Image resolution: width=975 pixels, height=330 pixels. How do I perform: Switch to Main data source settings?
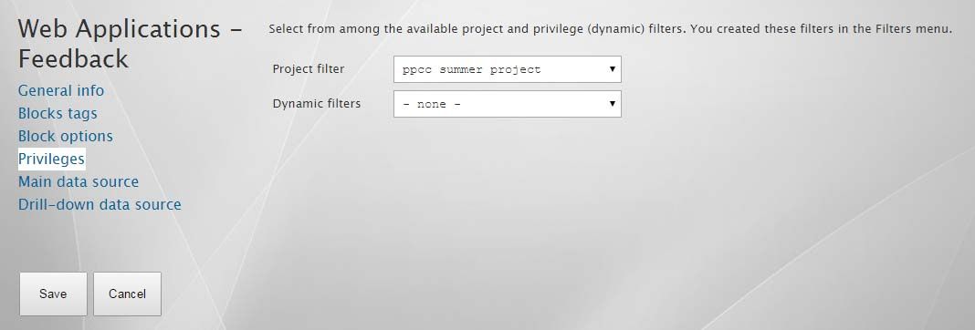pos(79,182)
